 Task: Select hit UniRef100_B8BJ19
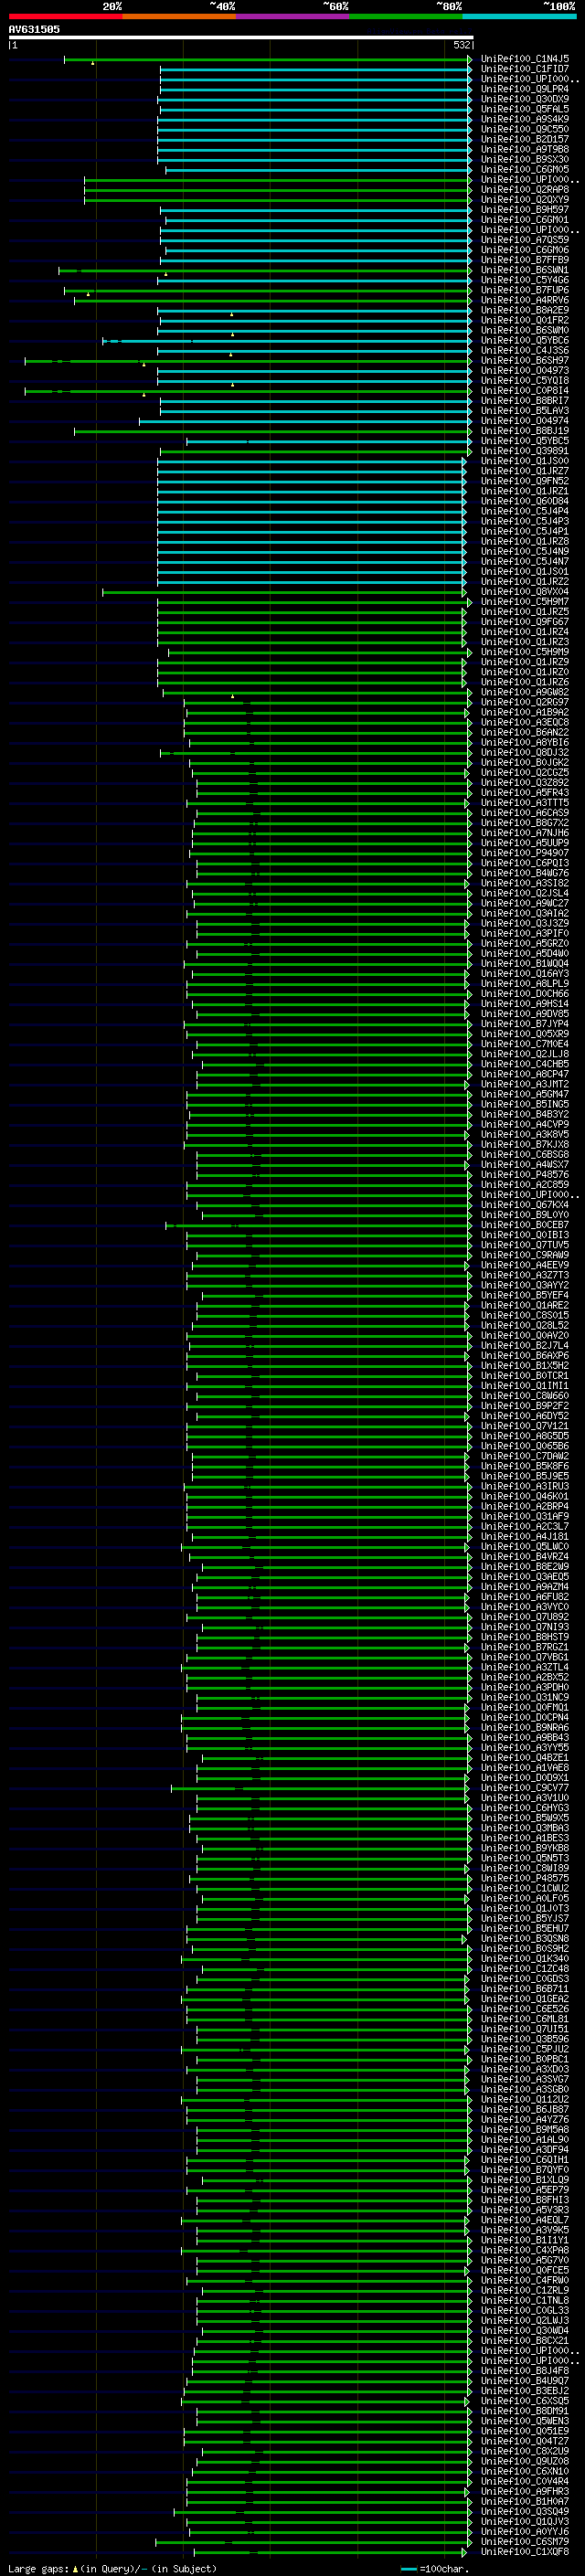pos(525,431)
